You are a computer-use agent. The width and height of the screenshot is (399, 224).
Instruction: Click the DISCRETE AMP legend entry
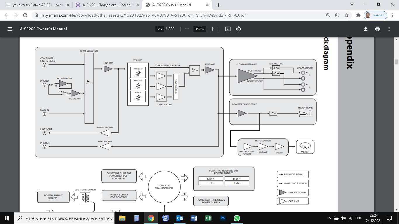coord(292,192)
